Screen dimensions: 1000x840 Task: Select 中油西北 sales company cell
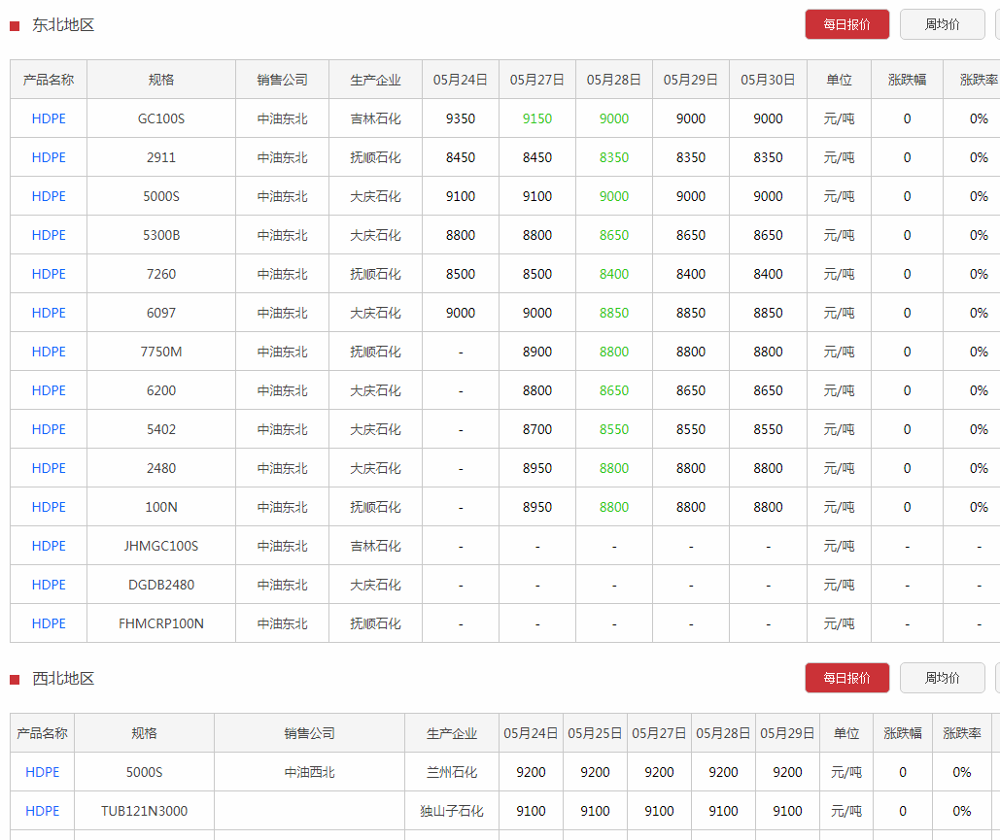point(309,772)
